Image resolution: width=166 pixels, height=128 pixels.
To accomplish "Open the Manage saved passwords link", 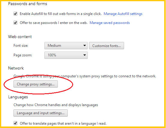I will pyautogui.click(x=110, y=23).
